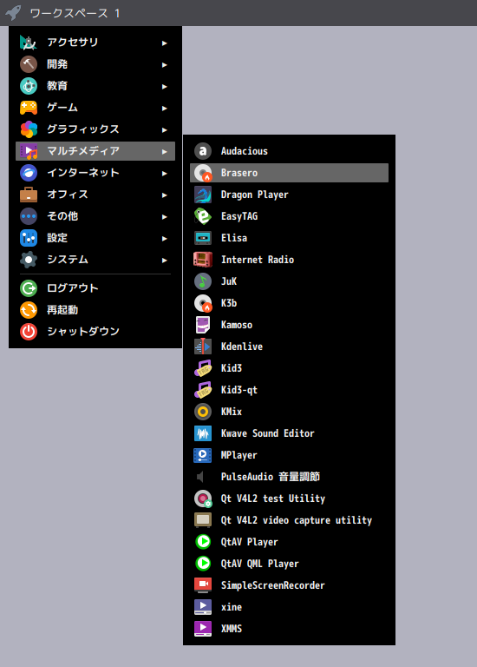Launch XMMS from the menu
477x667 pixels.
[x=289, y=628]
